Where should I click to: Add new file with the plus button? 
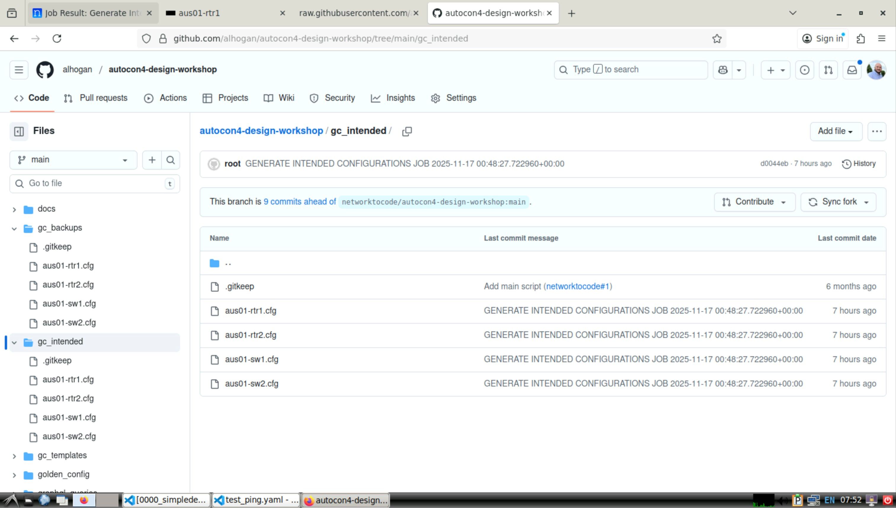(152, 160)
